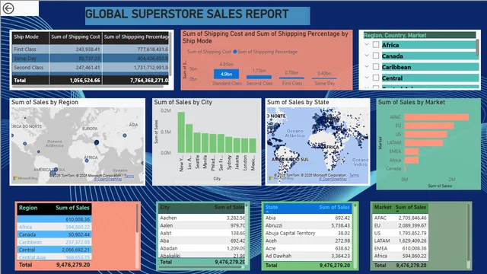Click the Region sales table scrollbar
This screenshot has height=274, width=487.
point(137,218)
